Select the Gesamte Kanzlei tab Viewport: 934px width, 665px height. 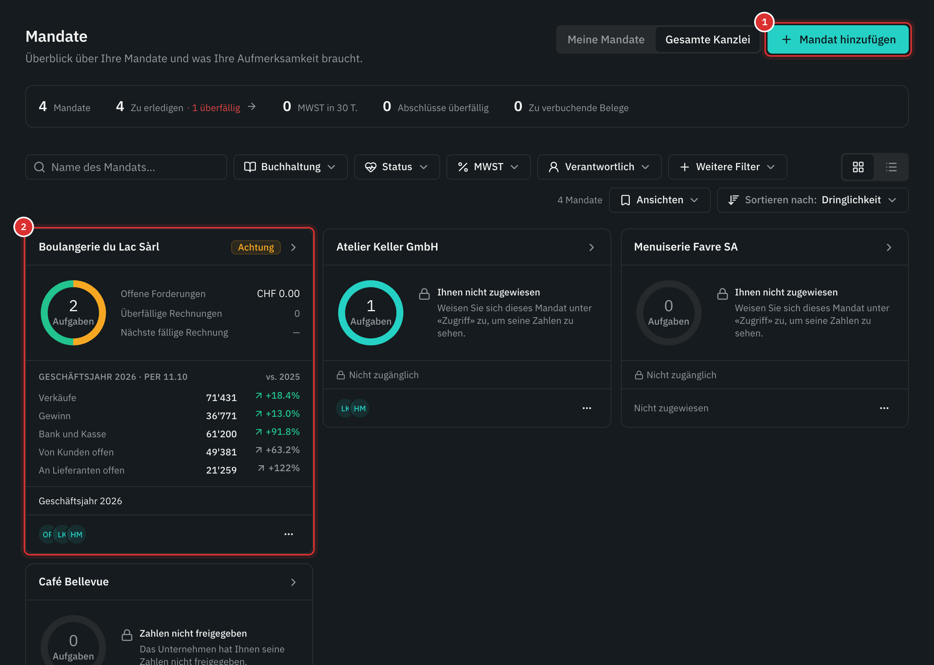point(707,40)
